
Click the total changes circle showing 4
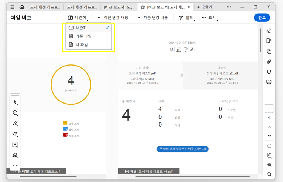(x=71, y=84)
